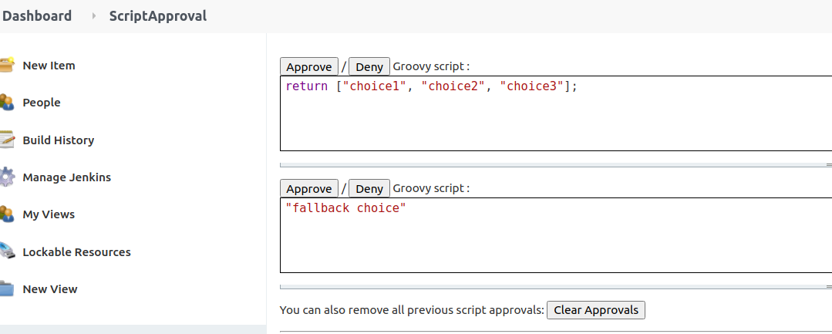Click the New Item sidebar icon
Image resolution: width=832 pixels, height=334 pixels.
7,66
